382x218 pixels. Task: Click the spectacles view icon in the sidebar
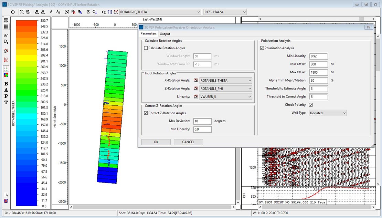click(6, 35)
